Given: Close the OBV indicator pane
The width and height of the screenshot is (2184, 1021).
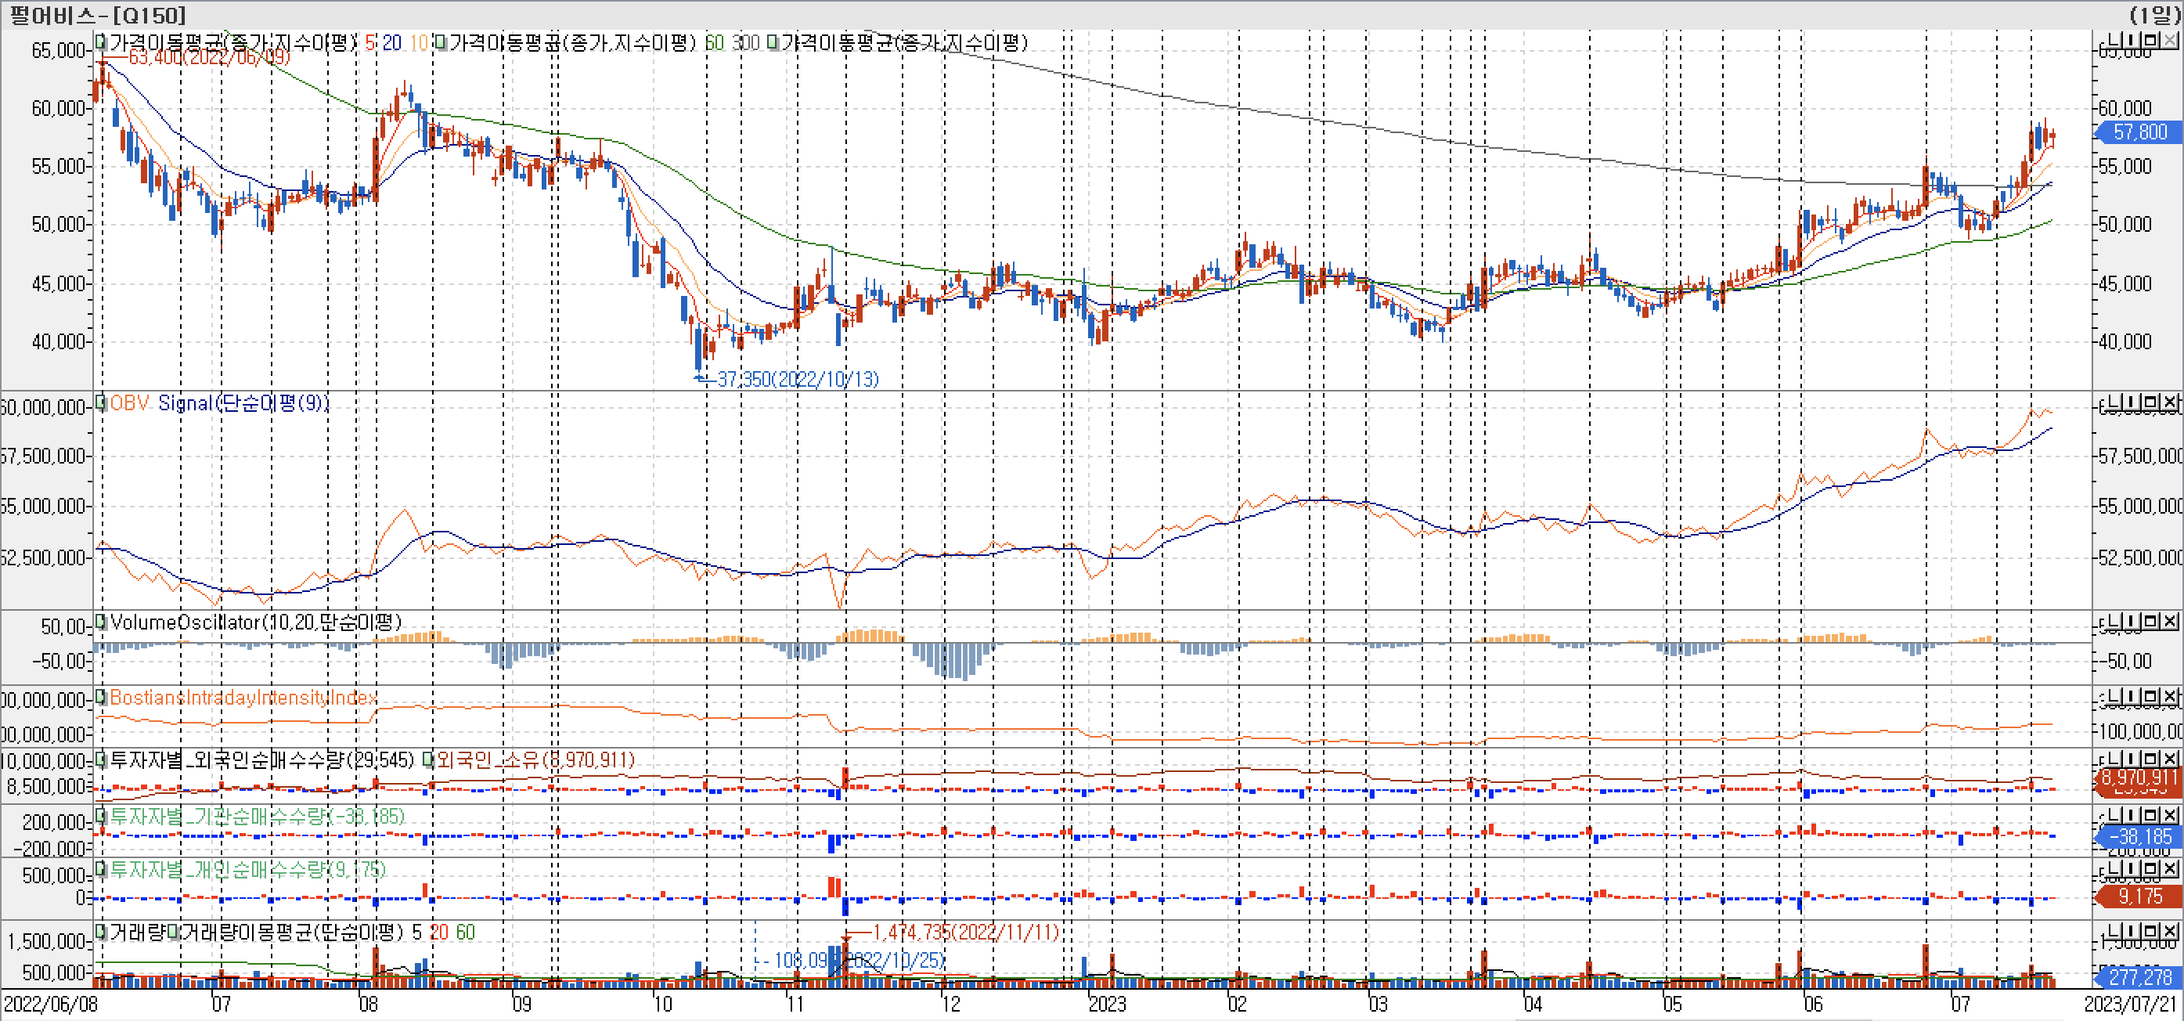Looking at the screenshot, I should (2170, 402).
